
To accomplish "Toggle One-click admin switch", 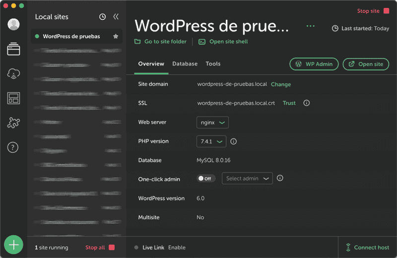I will tap(205, 179).
